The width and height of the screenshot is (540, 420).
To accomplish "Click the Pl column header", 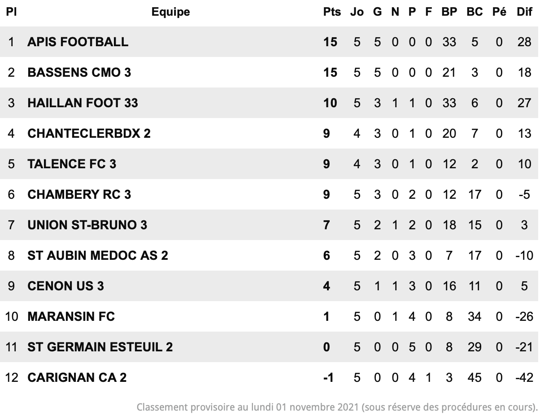I will (x=11, y=12).
